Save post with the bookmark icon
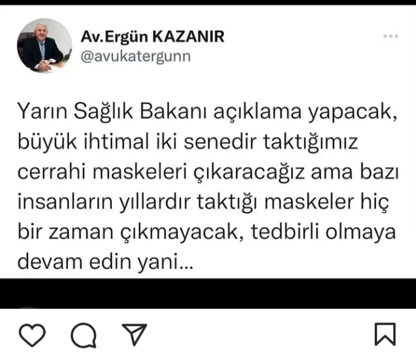Image resolution: width=416 pixels, height=356 pixels. tap(385, 335)
